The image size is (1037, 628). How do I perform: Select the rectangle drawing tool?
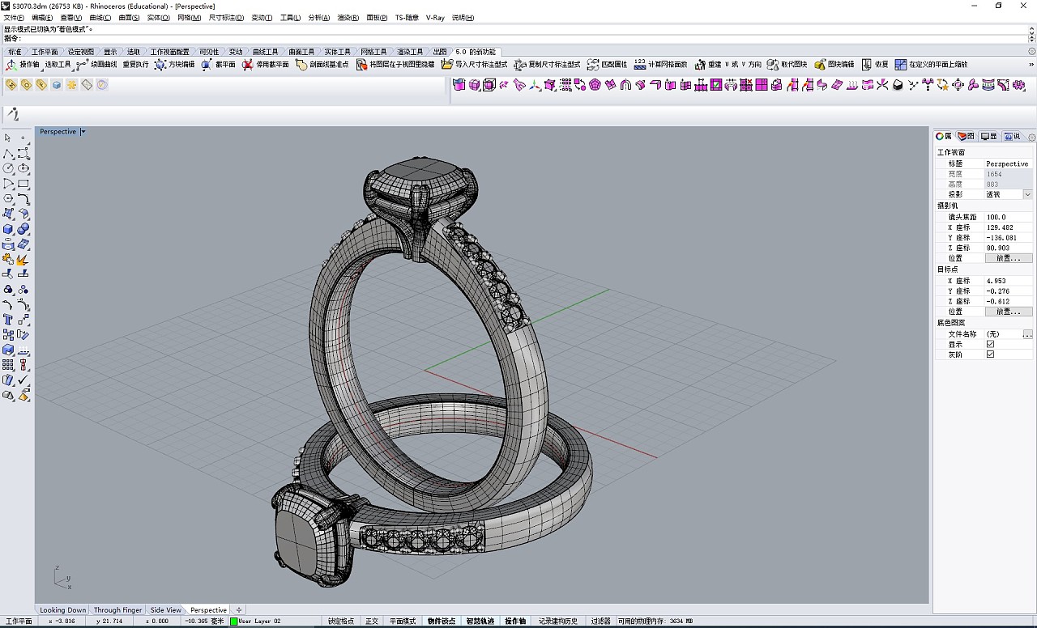coord(23,184)
